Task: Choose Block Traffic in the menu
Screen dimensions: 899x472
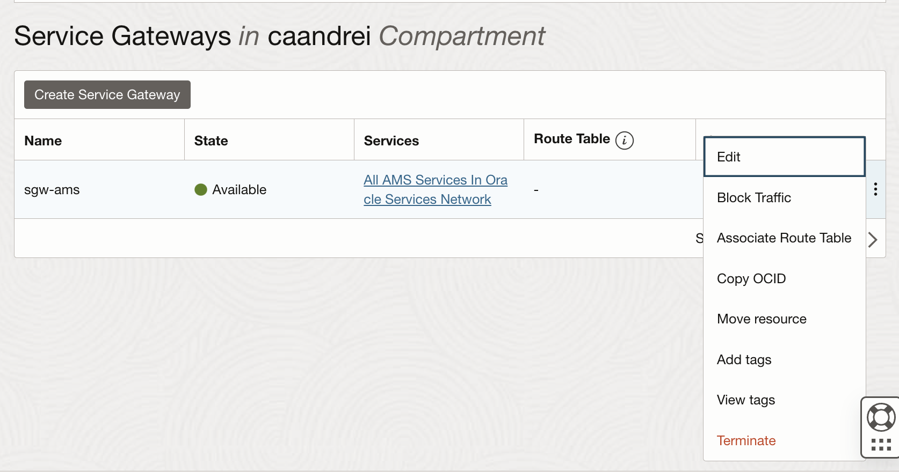Action: [754, 198]
